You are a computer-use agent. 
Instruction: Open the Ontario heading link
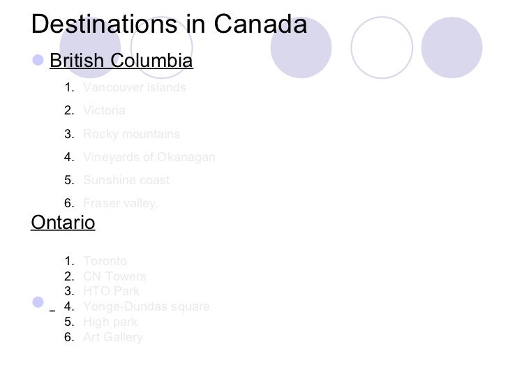[63, 222]
